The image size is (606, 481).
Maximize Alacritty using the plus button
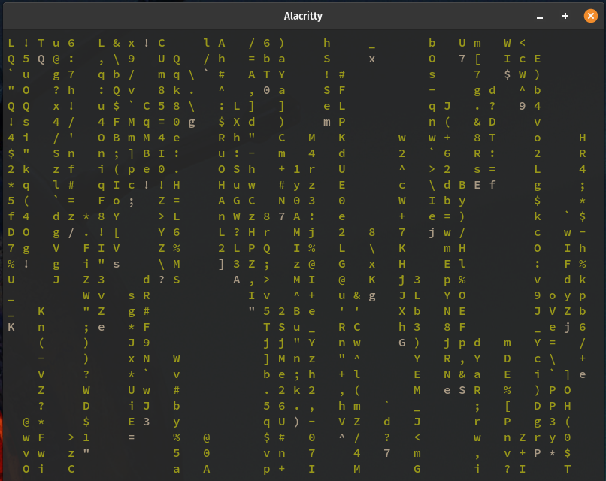coord(564,15)
